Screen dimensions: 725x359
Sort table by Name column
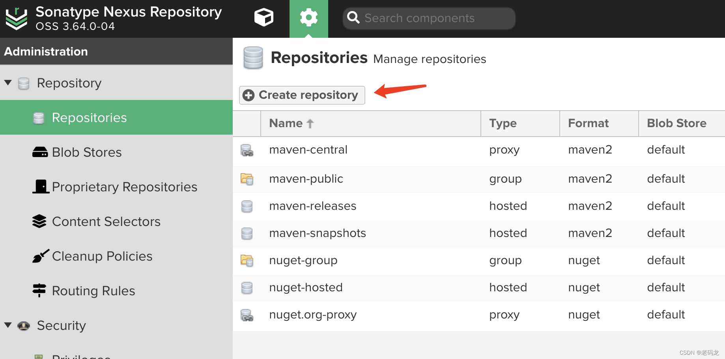pyautogui.click(x=371, y=124)
